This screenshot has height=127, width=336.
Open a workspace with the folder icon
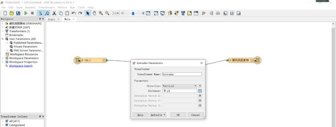[x=12, y=13]
